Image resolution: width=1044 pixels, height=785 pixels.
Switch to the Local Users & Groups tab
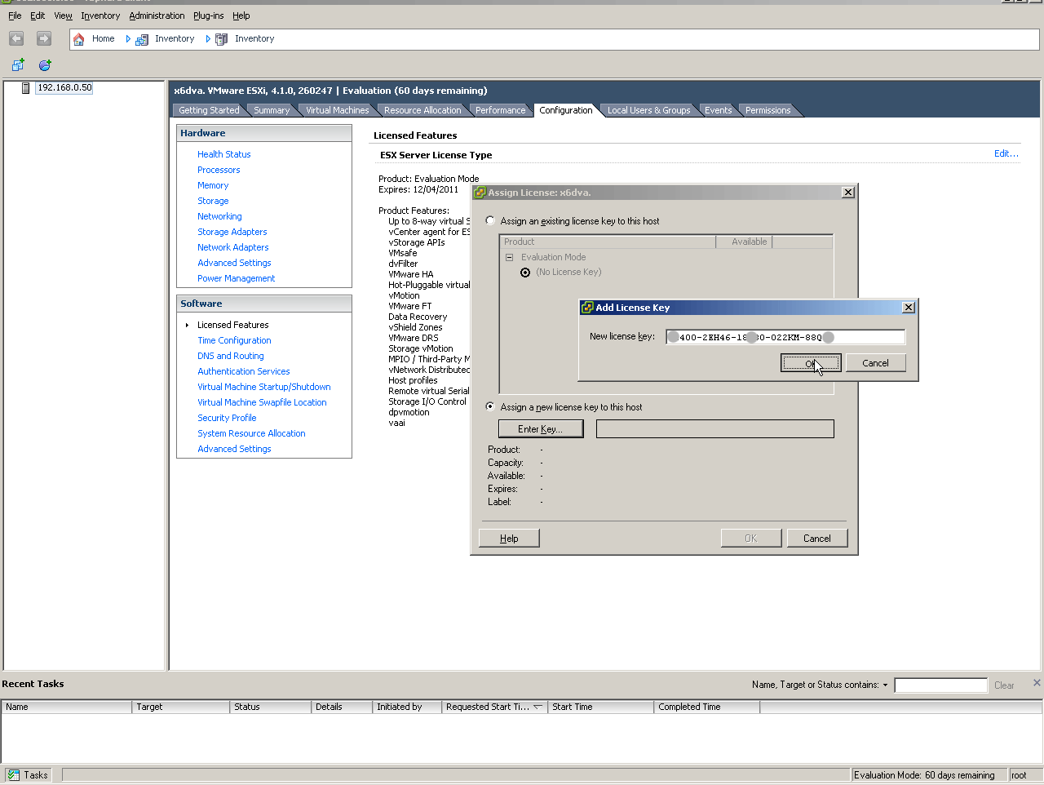[x=649, y=110]
